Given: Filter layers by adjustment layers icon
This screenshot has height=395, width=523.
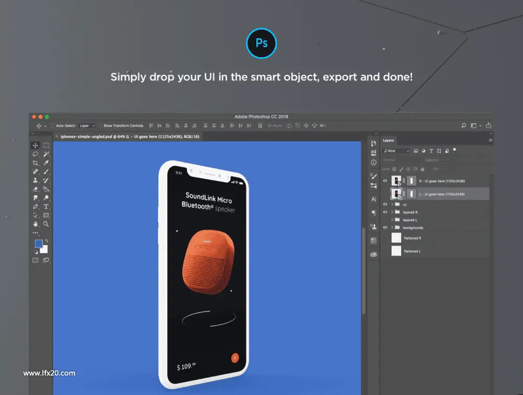Looking at the screenshot, I should point(423,151).
